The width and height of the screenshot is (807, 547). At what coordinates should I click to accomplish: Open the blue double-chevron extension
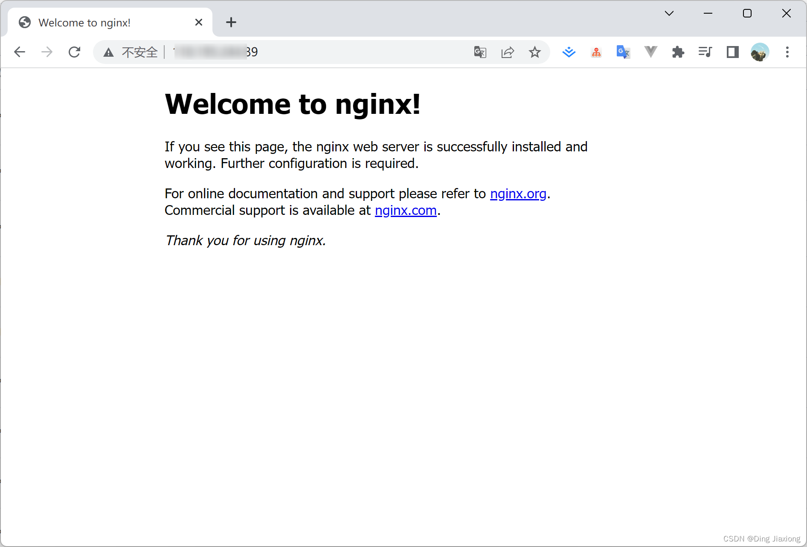pyautogui.click(x=569, y=52)
